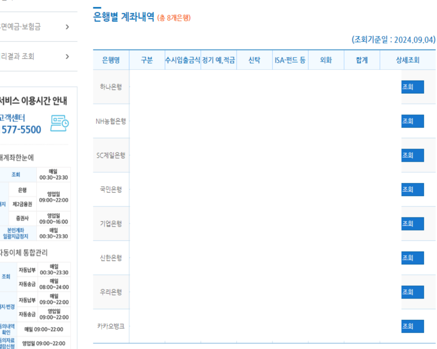Open 카카오뱅크 details via 조회

point(411,326)
